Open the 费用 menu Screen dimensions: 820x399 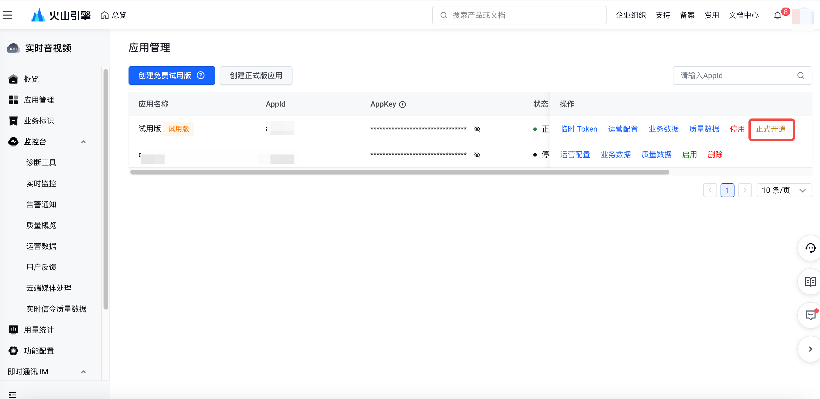[x=712, y=15]
